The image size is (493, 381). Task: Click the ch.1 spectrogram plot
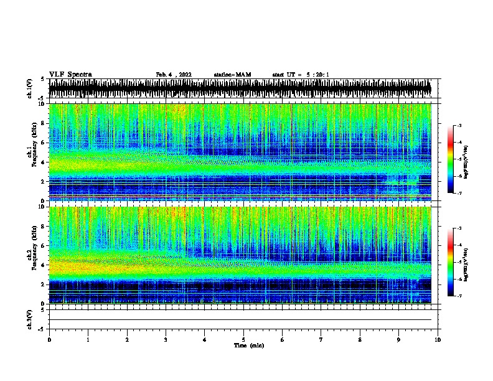(x=240, y=152)
